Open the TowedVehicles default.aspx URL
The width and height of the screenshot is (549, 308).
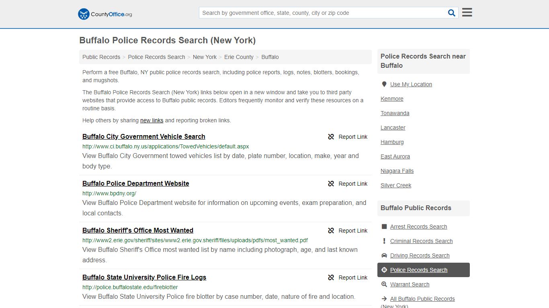click(x=166, y=146)
